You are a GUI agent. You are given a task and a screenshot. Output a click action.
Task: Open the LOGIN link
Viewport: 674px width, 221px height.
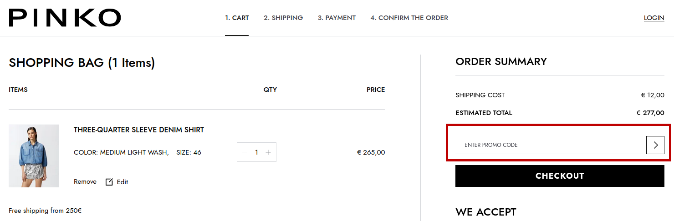pyautogui.click(x=654, y=18)
